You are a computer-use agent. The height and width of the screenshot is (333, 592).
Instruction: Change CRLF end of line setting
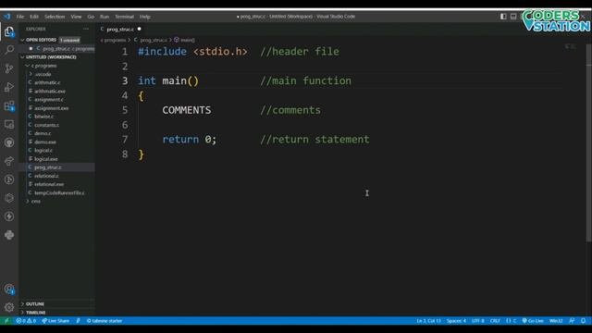pos(495,321)
